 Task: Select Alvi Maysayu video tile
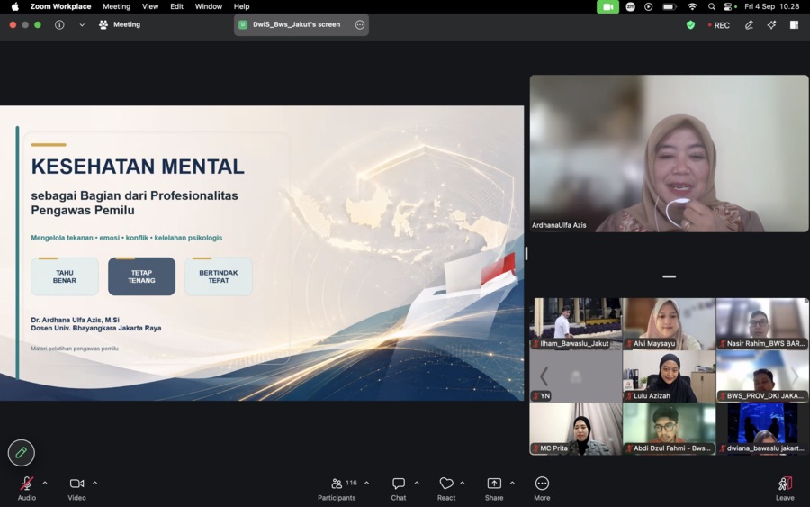click(669, 323)
